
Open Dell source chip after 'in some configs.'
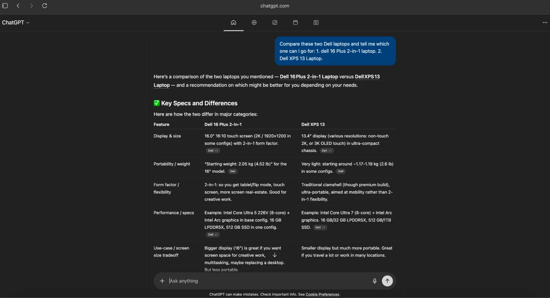point(340,171)
